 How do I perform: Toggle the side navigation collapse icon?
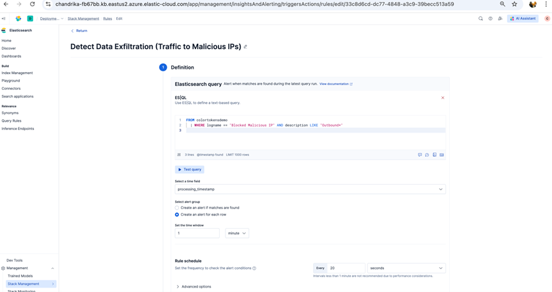(4, 18)
